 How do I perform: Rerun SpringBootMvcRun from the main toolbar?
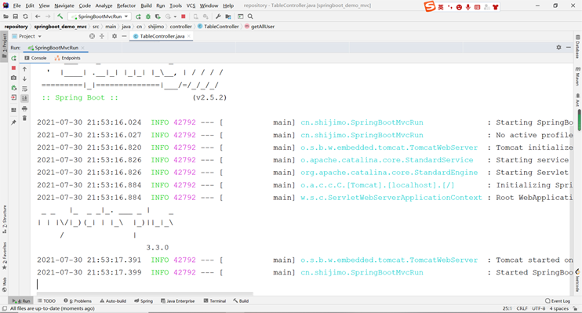(x=138, y=16)
